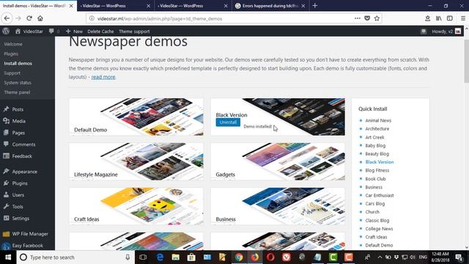Select Animal News in Quick Install
This screenshot has height=264, width=469.
point(378,120)
